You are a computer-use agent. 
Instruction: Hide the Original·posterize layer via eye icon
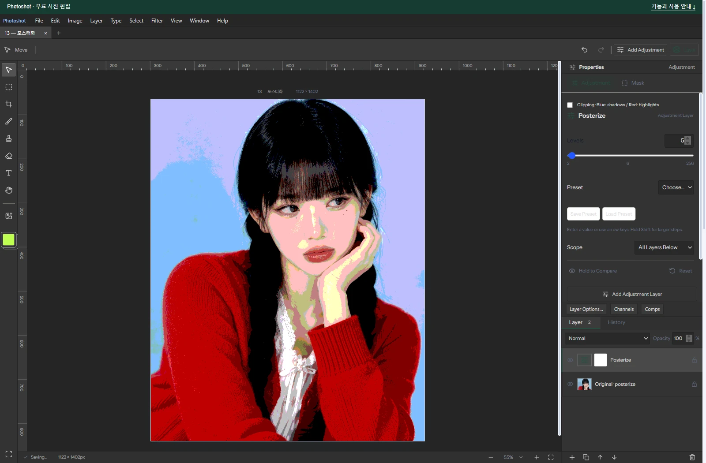coord(570,384)
